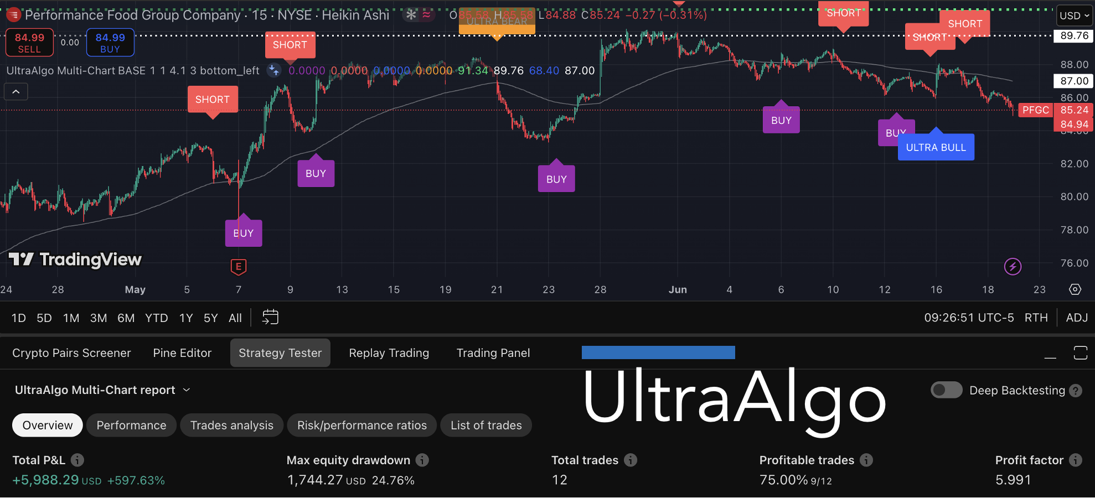Open the Performance report tab
The height and width of the screenshot is (498, 1095).
tap(131, 425)
